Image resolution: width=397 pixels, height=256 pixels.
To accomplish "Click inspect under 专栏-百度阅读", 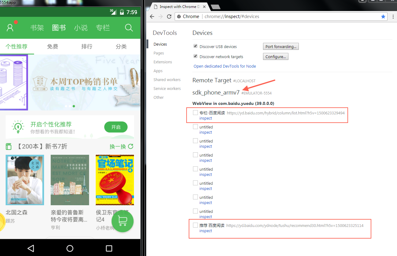I will click(x=206, y=118).
